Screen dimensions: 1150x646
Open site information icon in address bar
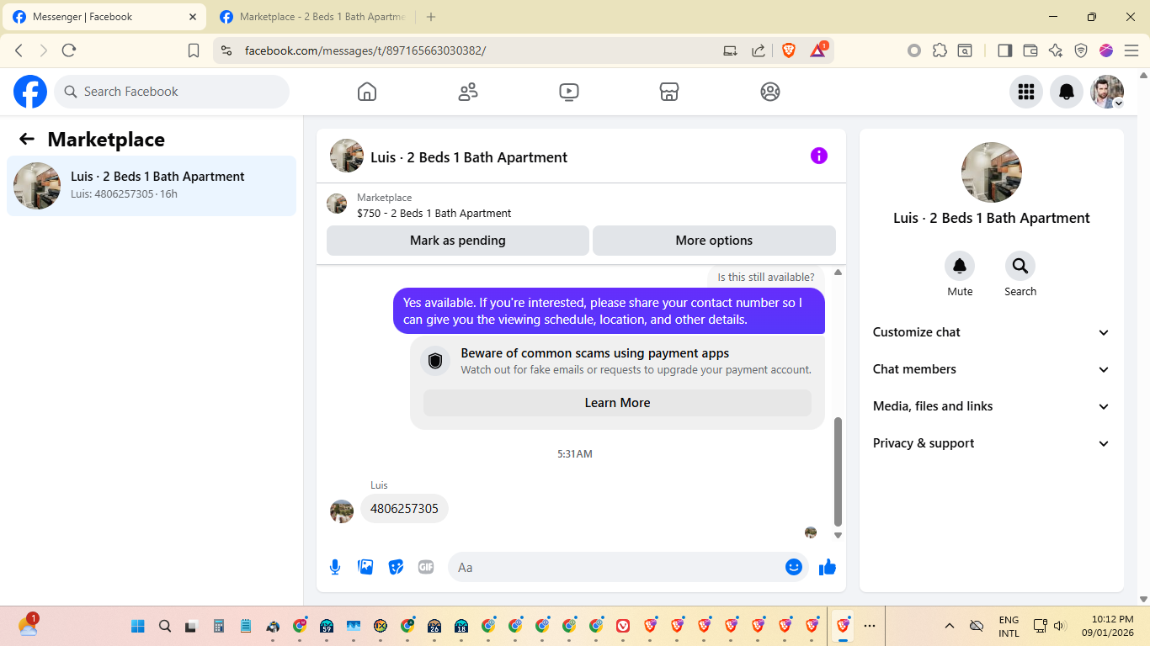[226, 50]
